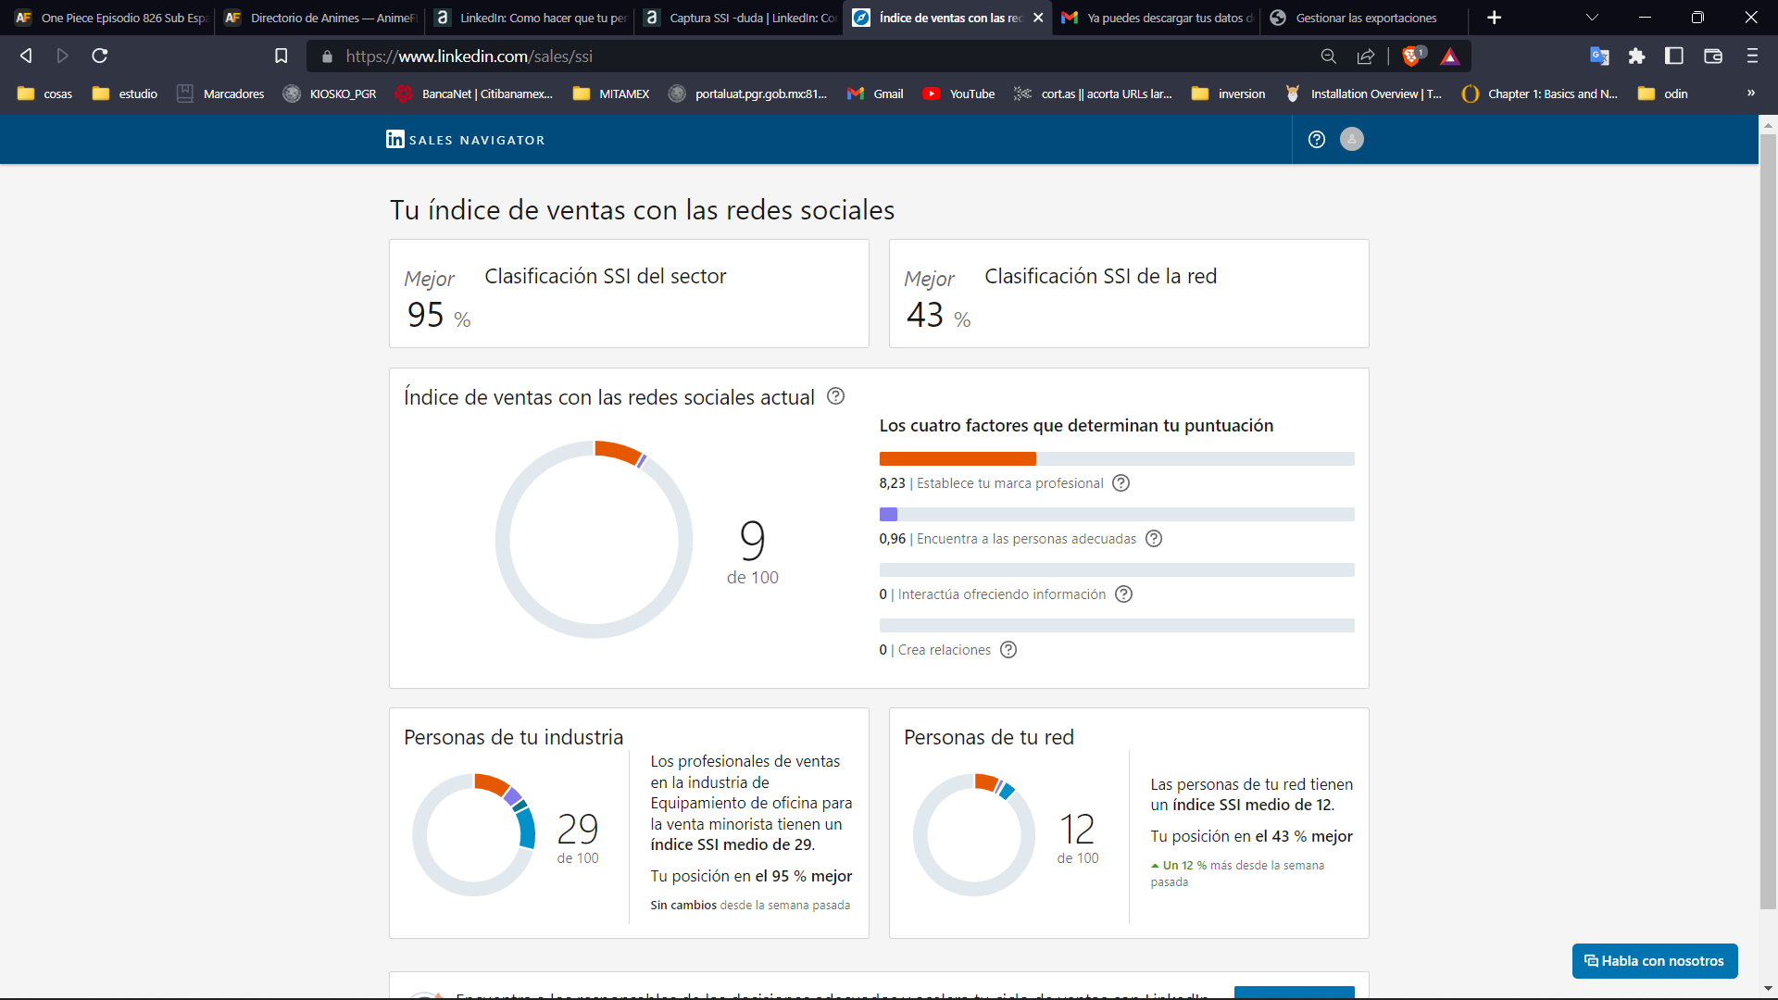Reload the current page

click(100, 56)
